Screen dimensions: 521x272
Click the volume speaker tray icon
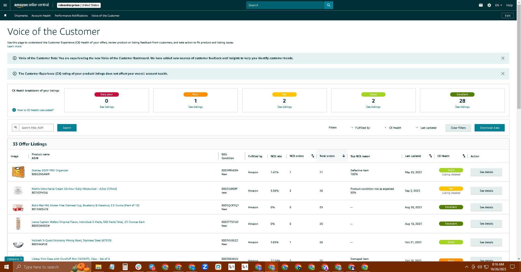point(480,267)
